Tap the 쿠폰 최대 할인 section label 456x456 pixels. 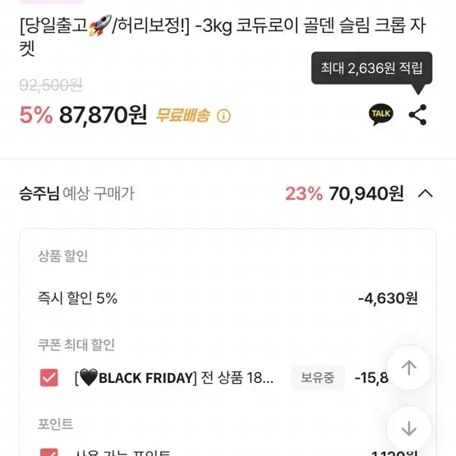point(76,344)
